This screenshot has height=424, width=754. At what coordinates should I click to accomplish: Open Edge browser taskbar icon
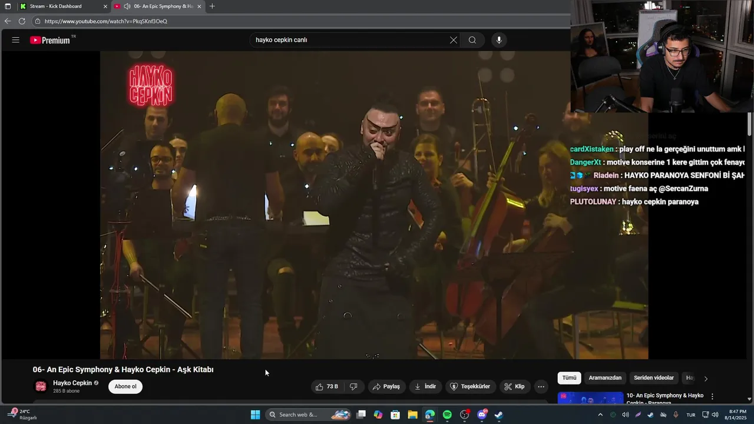(430, 415)
